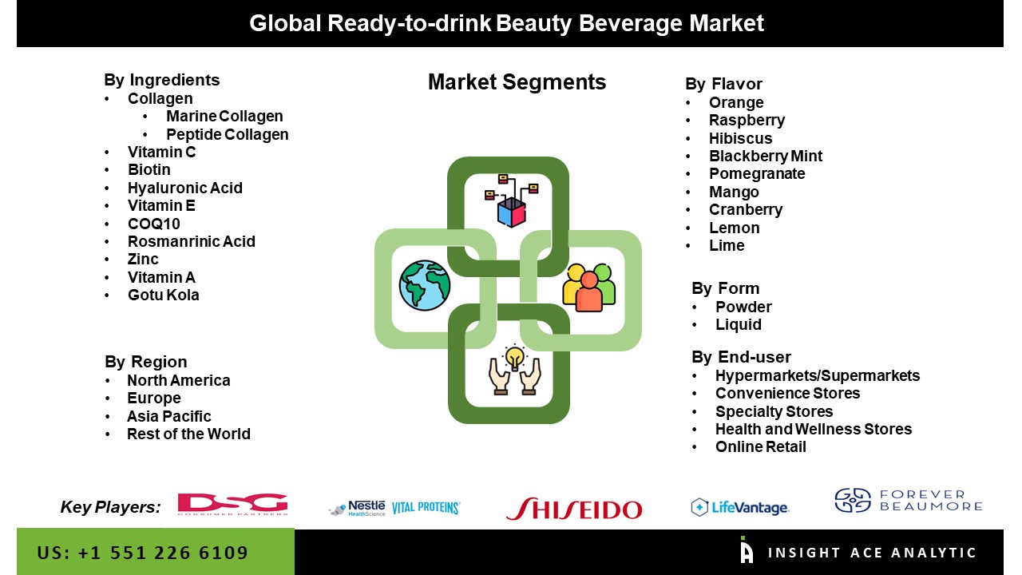Click the Insight Ace Analytic logo
1022x575 pixels.
tap(858, 552)
